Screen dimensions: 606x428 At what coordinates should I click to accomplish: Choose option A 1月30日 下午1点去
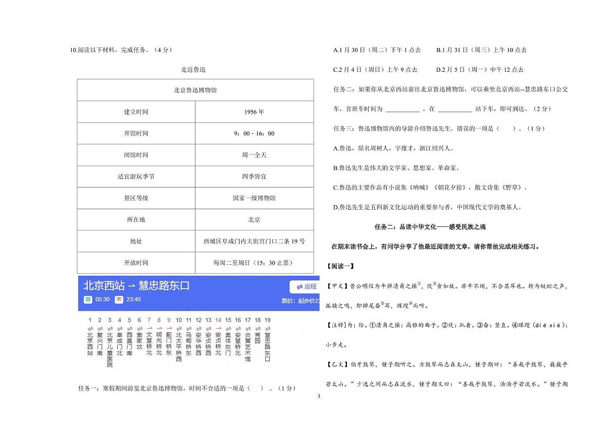pyautogui.click(x=377, y=50)
